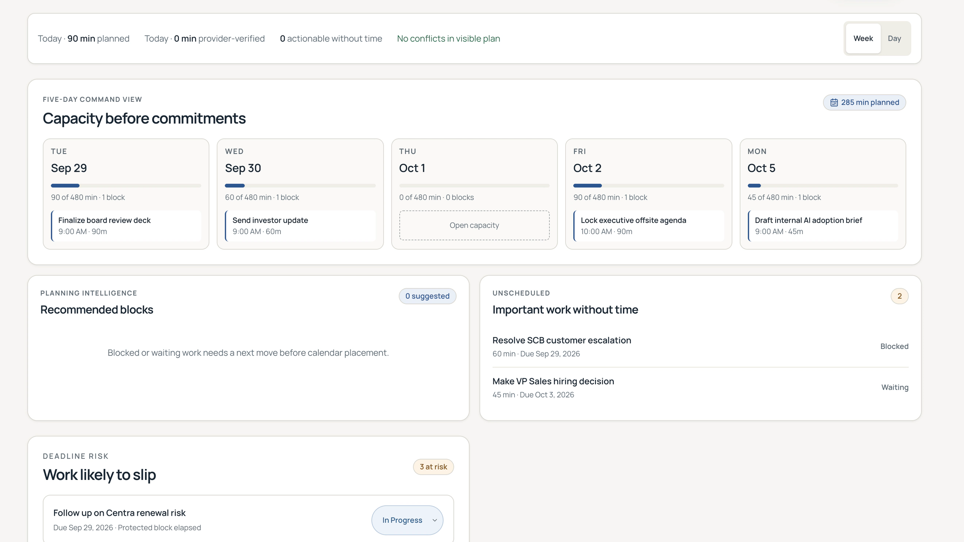Expand the chevron on the In Progress selector
This screenshot has width=964, height=542.
[x=435, y=520]
